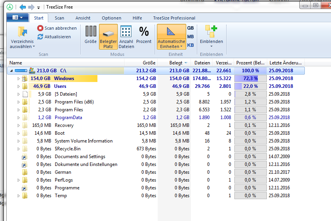Viewport: 331px width, 221px height.
Task: Expand Program Files (x86) folder
Action: point(18,102)
